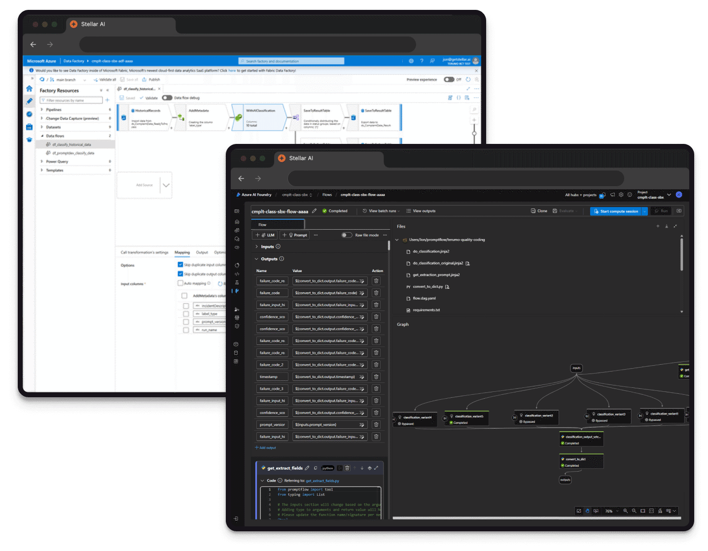Delete the failure_code_2 output row

coord(376,365)
